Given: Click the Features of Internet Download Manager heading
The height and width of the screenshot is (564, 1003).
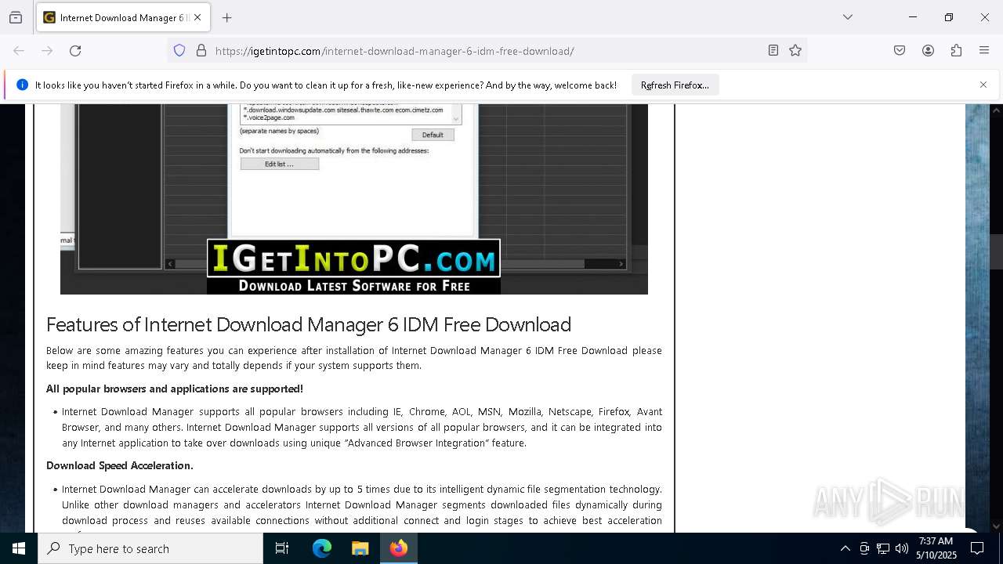Looking at the screenshot, I should (309, 324).
